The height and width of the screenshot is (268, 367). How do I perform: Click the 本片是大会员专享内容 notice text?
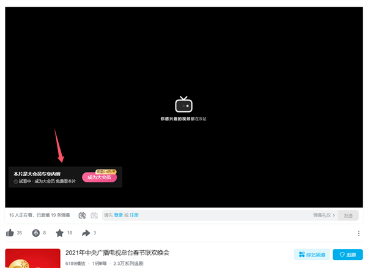click(x=37, y=174)
